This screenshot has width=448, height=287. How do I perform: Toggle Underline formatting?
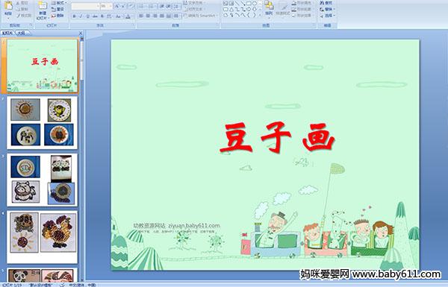tap(88, 16)
